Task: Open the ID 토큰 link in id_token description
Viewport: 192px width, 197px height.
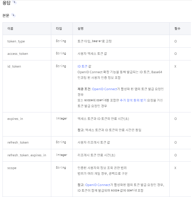Action: pyautogui.click(x=82, y=66)
